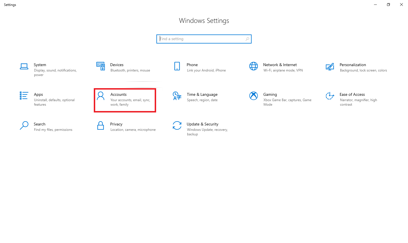408x243 pixels.
Task: Go to Devices settings label
Action: 117,65
